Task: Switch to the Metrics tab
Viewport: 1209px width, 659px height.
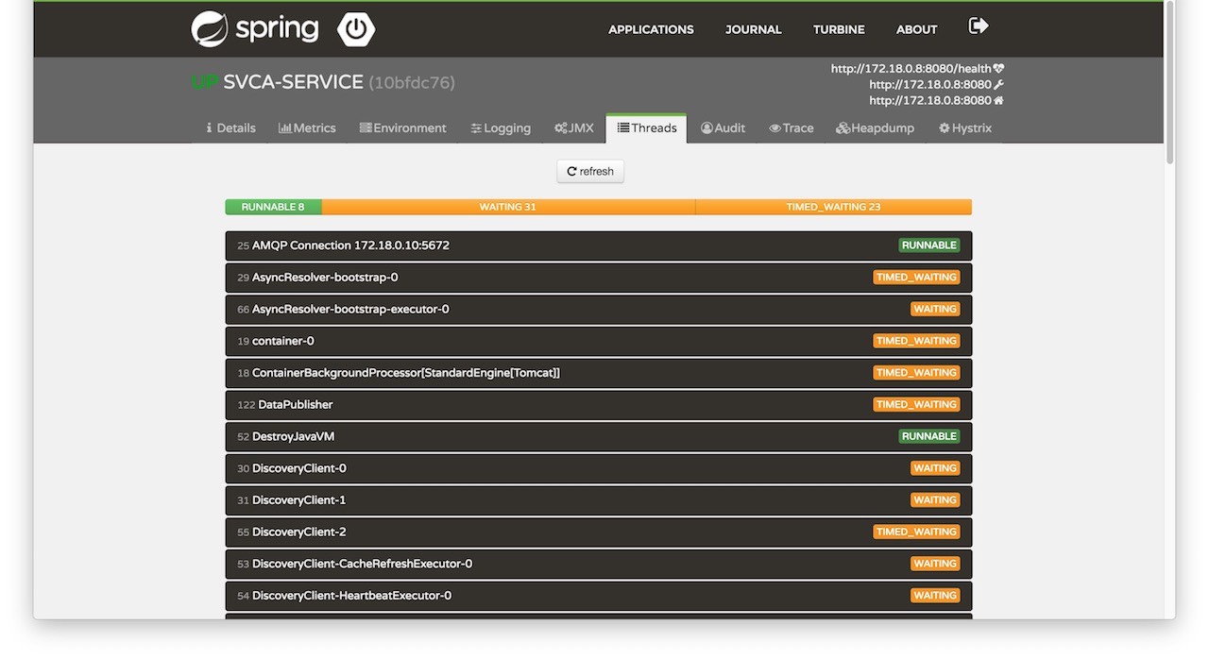Action: 307,128
